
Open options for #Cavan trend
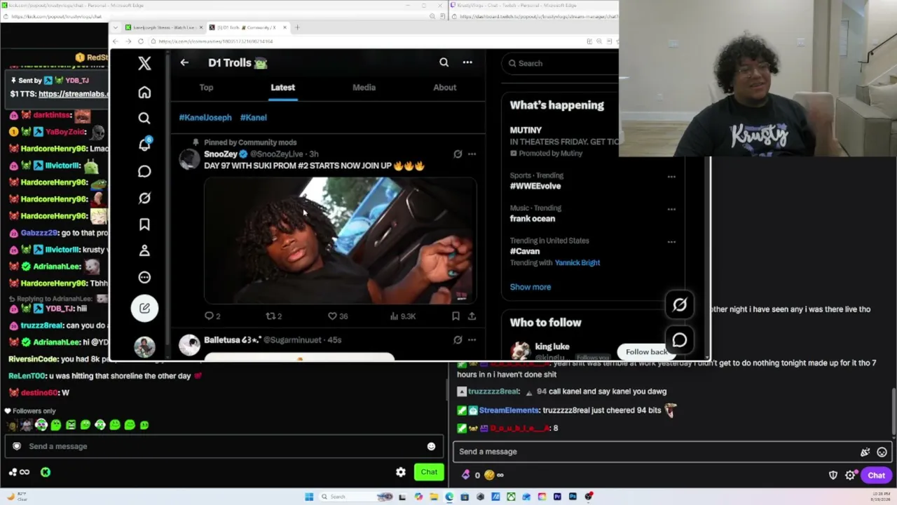tap(671, 242)
